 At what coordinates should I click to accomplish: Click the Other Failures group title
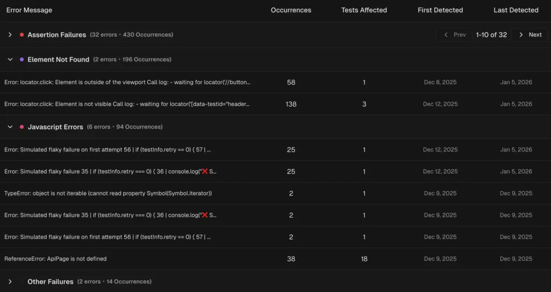[x=50, y=282]
